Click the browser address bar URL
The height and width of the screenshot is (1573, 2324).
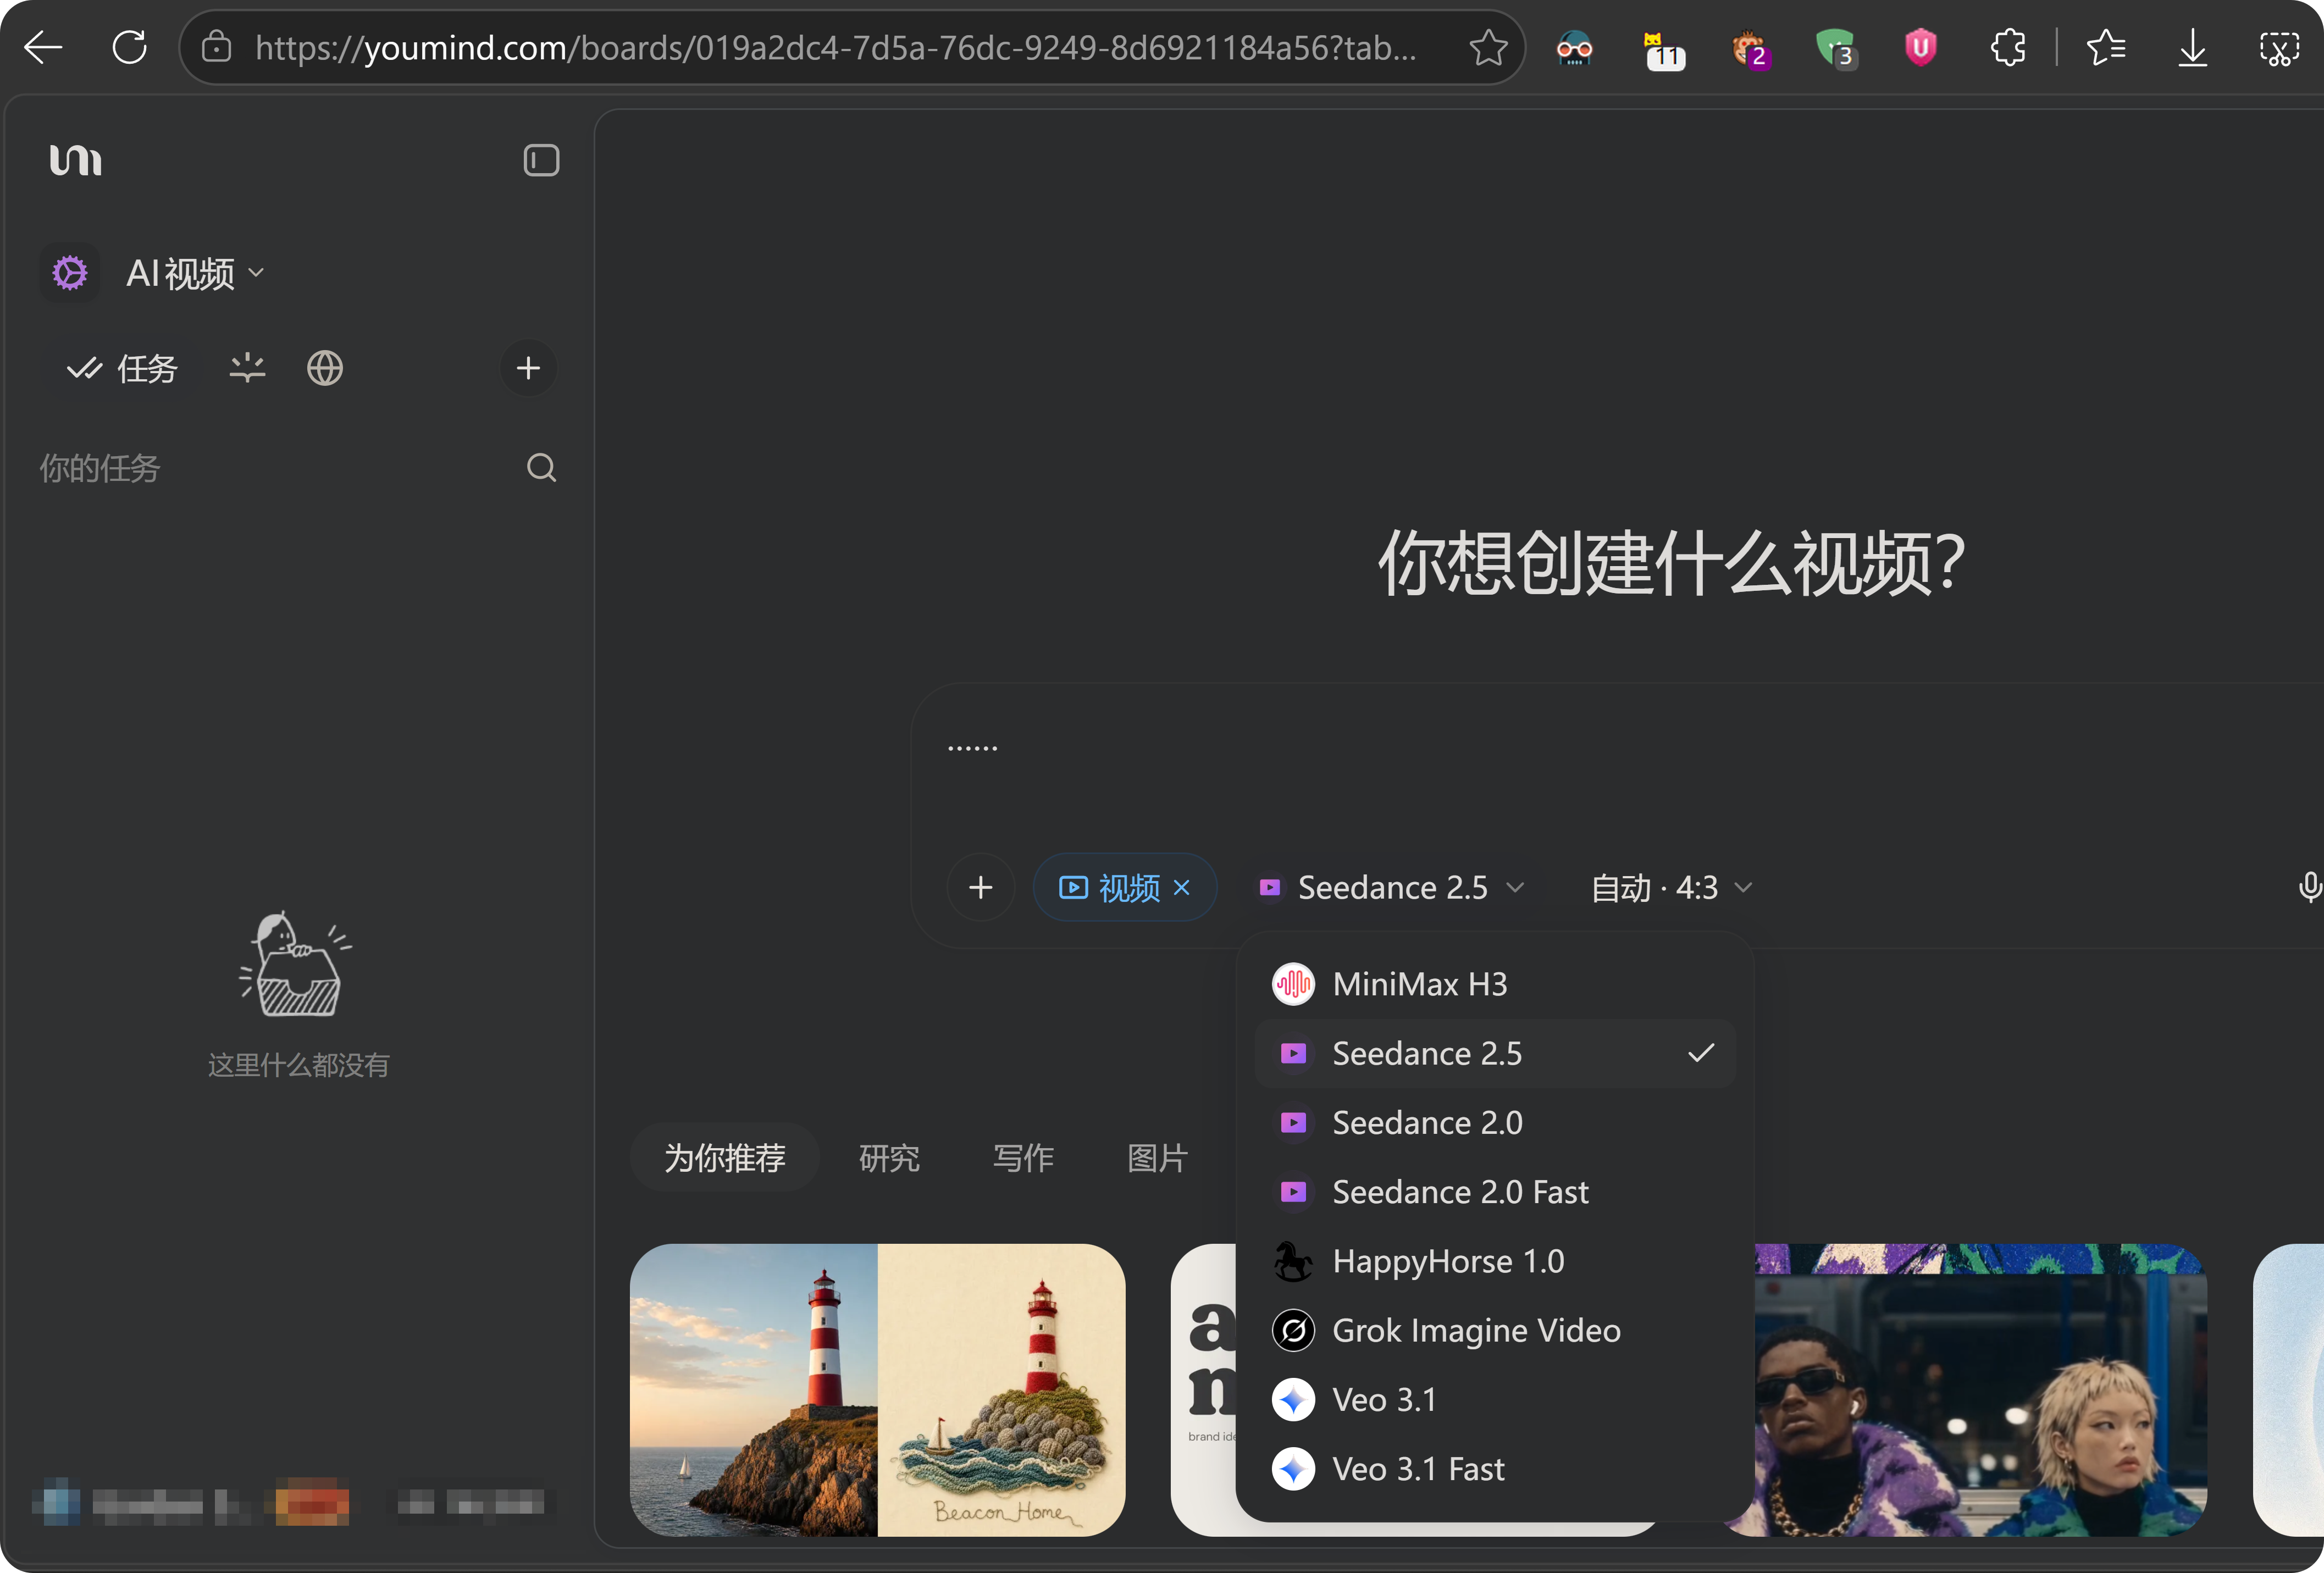835,47
